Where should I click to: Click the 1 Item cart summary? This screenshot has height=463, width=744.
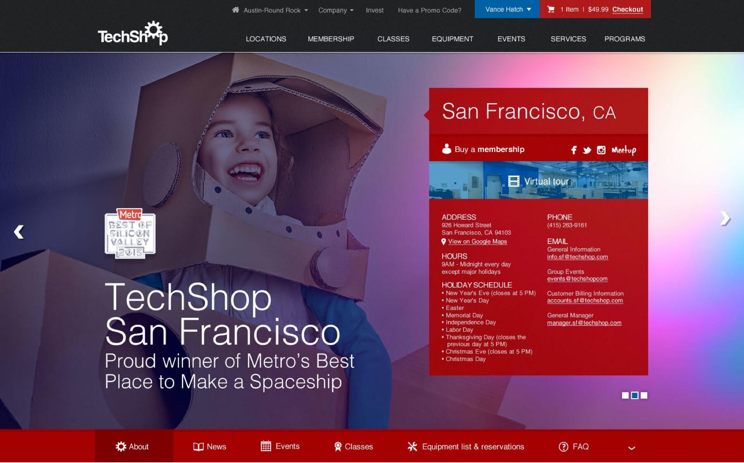(569, 9)
